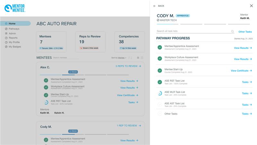View Results for Mentee/Apprentice Assessment in panel
This screenshot has height=145, width=257.
point(243,48)
